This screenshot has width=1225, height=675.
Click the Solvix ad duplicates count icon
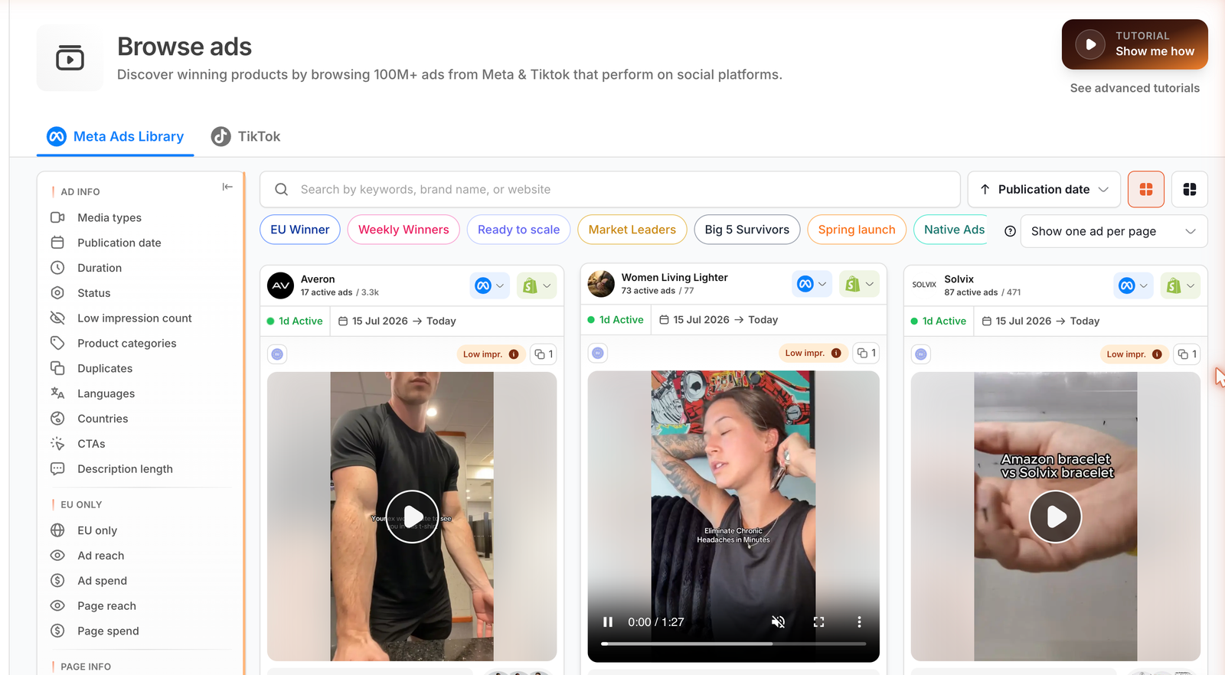pyautogui.click(x=1187, y=354)
